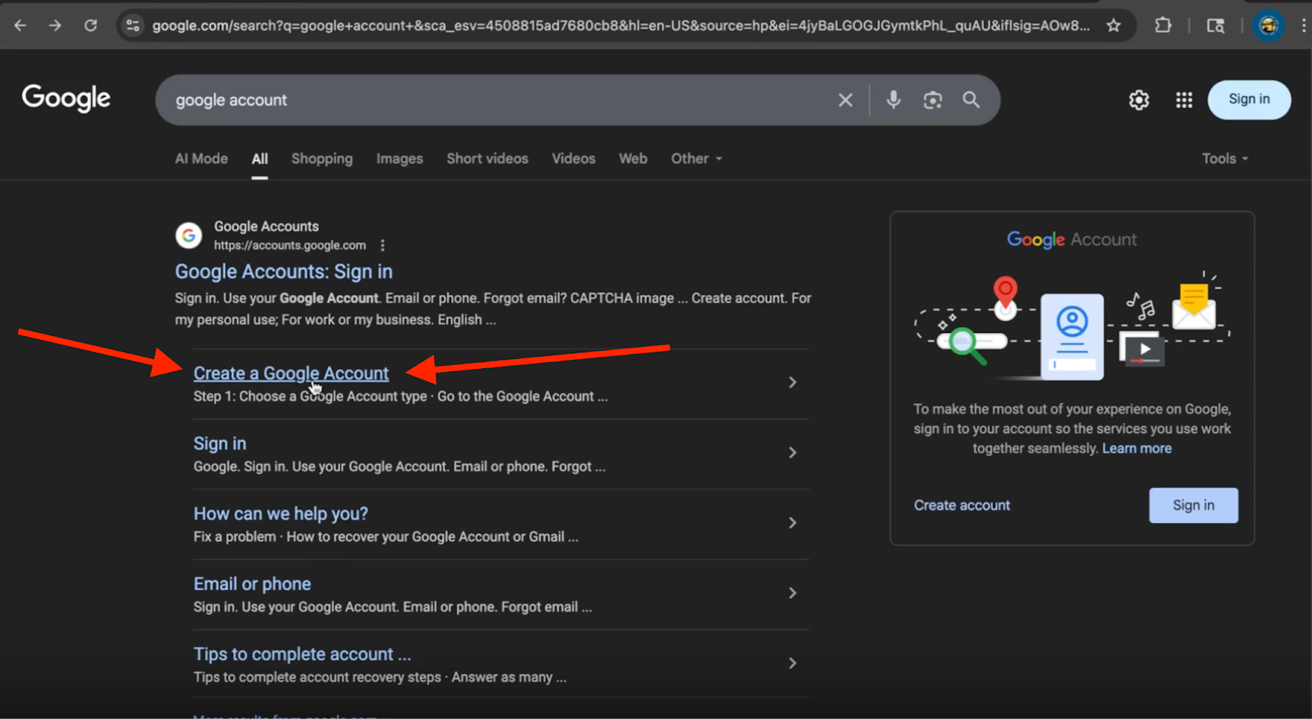The width and height of the screenshot is (1312, 719).
Task: Open Tips to complete account link
Action: (302, 653)
